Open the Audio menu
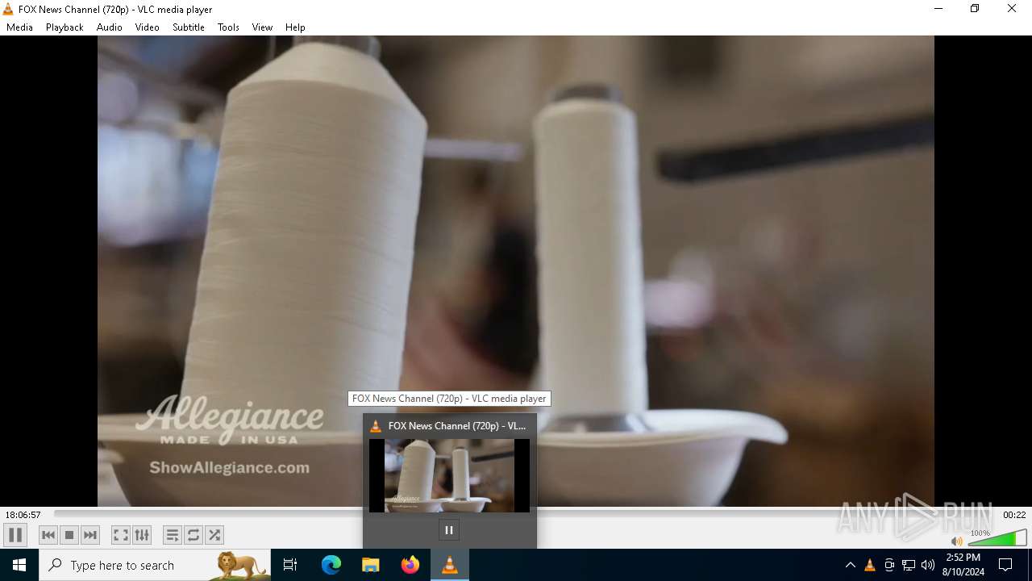 (110, 27)
